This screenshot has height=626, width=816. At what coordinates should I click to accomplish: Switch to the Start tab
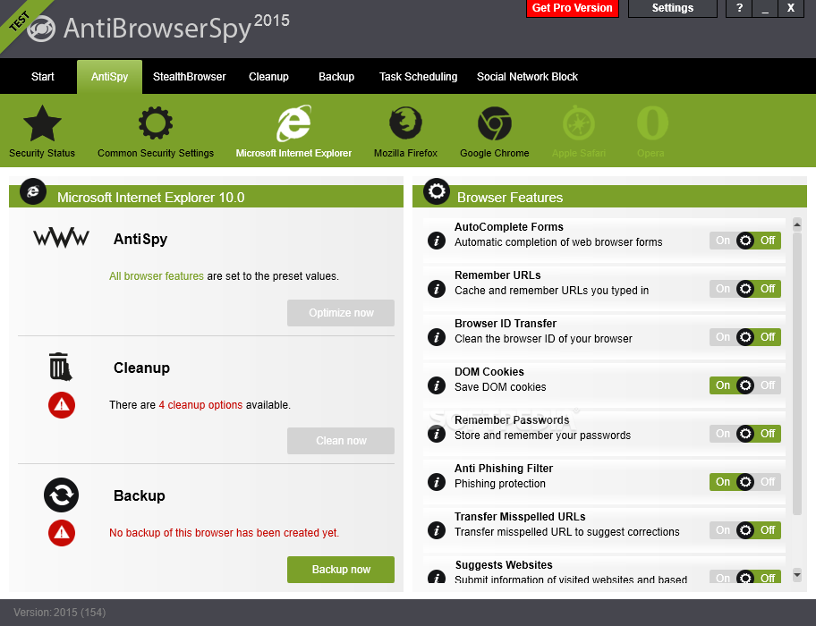(43, 77)
